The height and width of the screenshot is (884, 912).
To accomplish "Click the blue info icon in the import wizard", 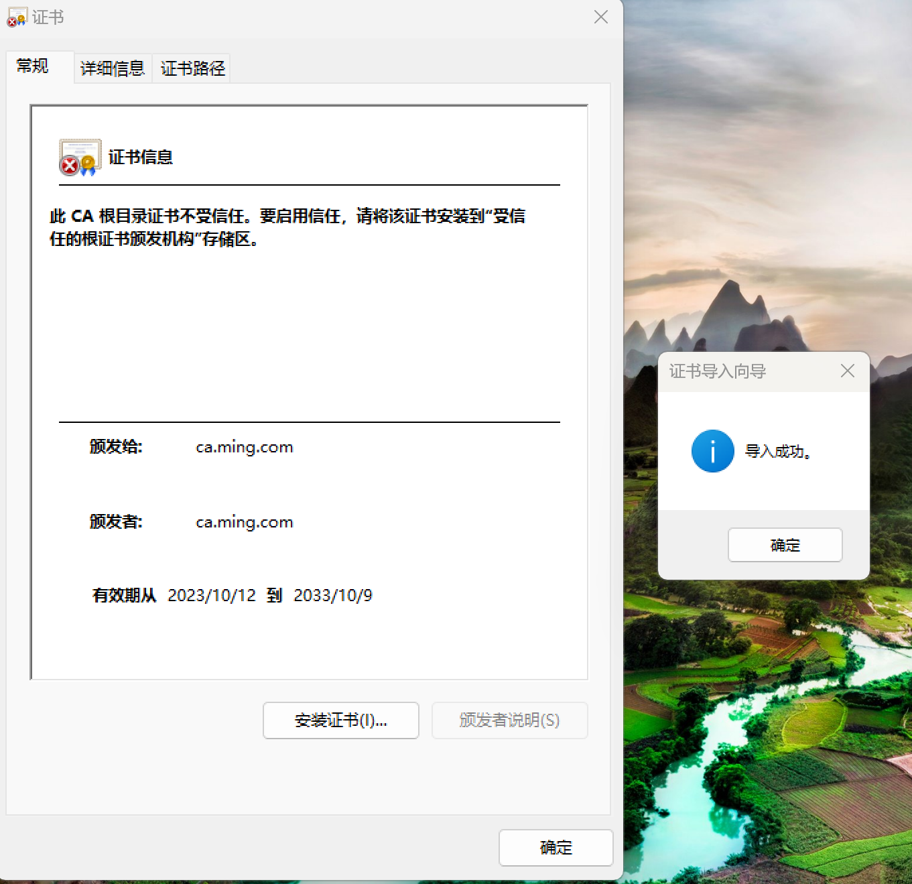I will (712, 451).
